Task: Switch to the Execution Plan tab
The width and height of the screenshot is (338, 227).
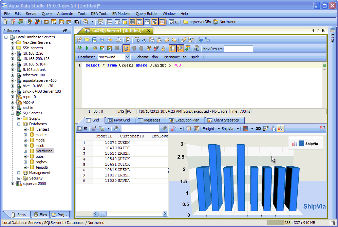Action: tap(185, 120)
